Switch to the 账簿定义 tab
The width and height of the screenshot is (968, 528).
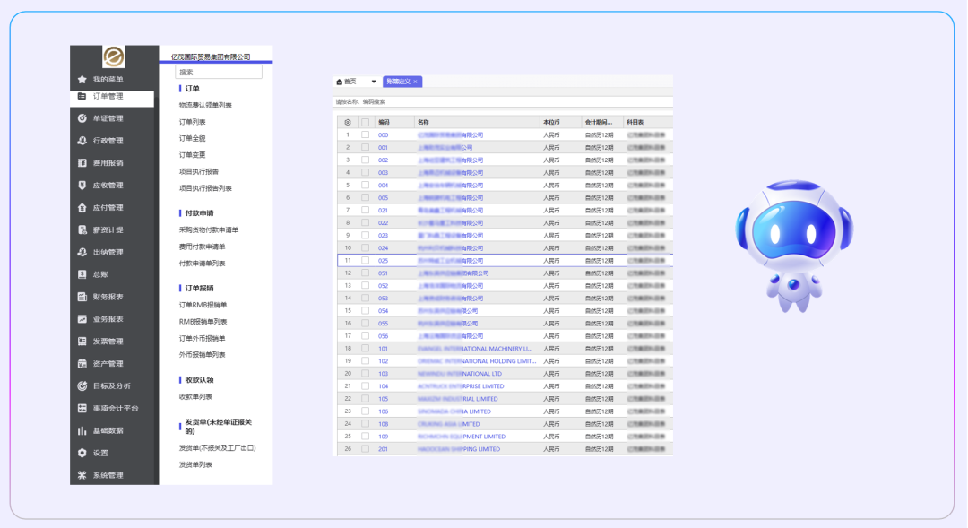click(399, 82)
